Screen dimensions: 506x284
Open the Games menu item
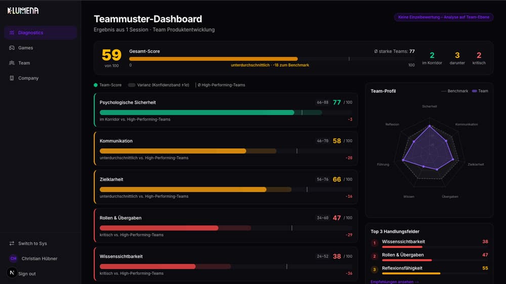click(40, 47)
